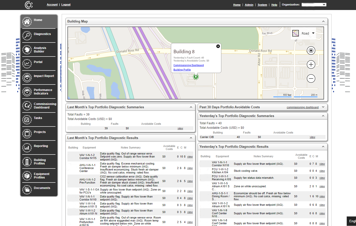Open Performance Indicators from the sidebar

pos(27,91)
